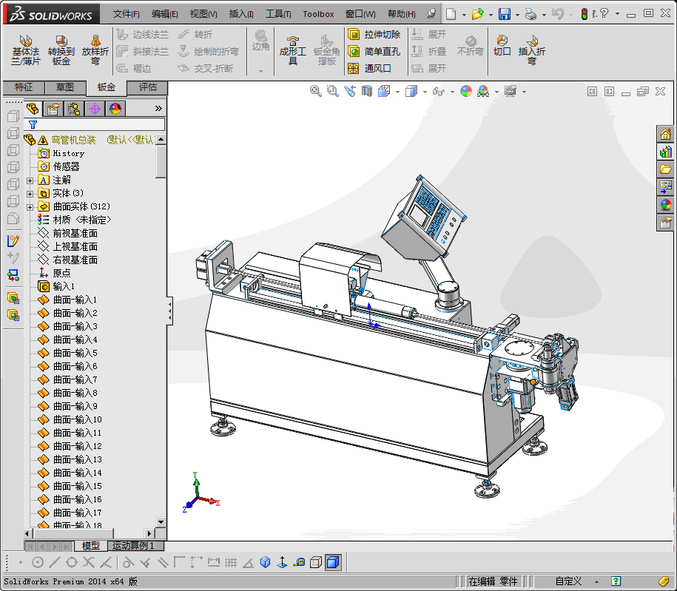Switch to the 草图 (Sketch) tab
Screen dimensions: 677x591
point(65,87)
